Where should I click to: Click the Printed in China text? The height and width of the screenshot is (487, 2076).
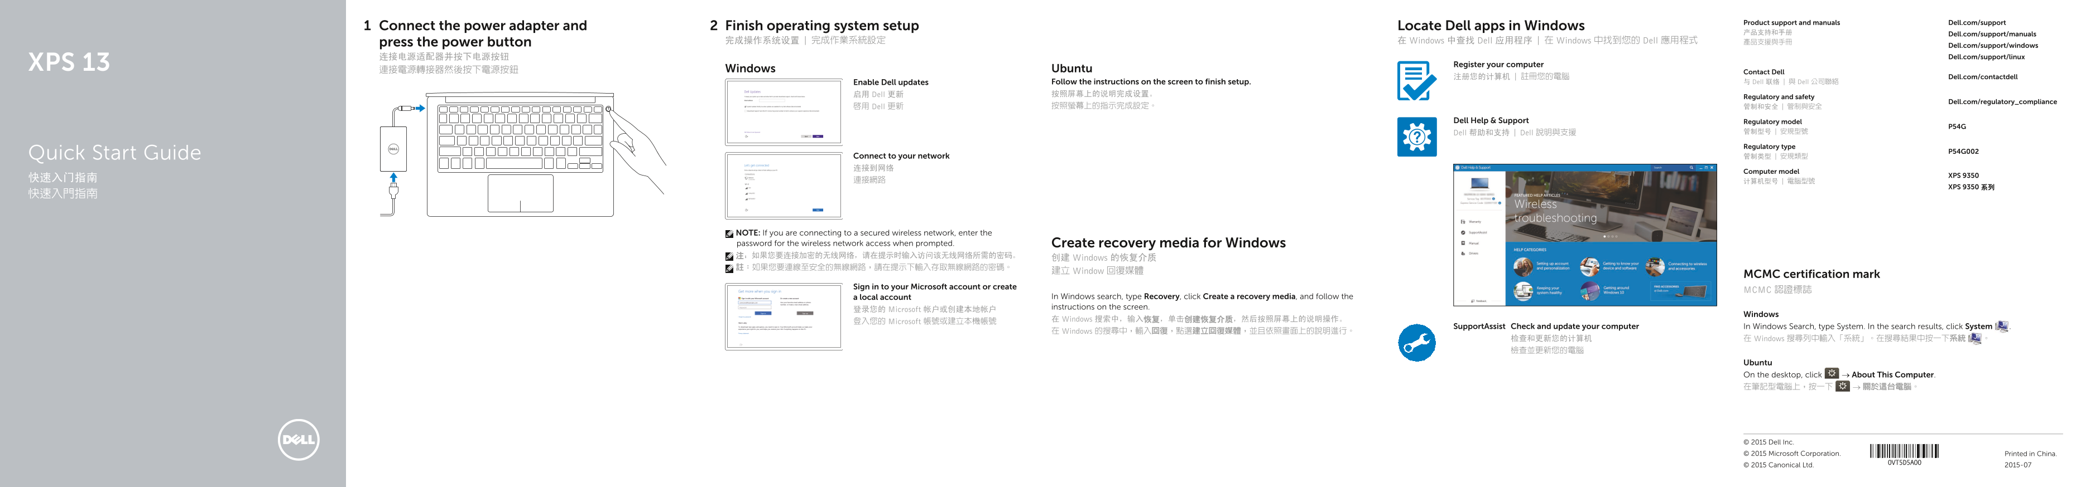(2029, 453)
